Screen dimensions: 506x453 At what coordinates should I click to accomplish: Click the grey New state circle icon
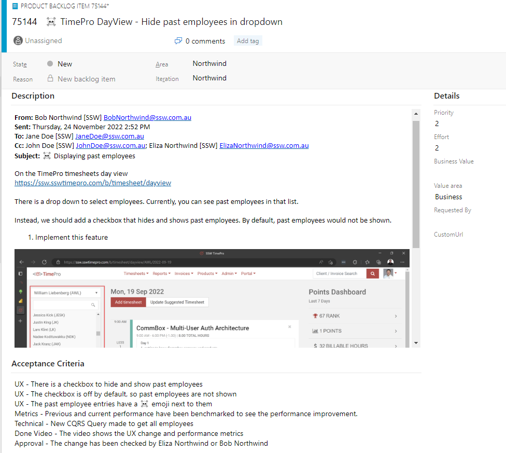click(50, 64)
